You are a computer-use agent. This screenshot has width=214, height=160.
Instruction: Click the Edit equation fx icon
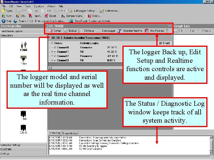click(x=18, y=16)
